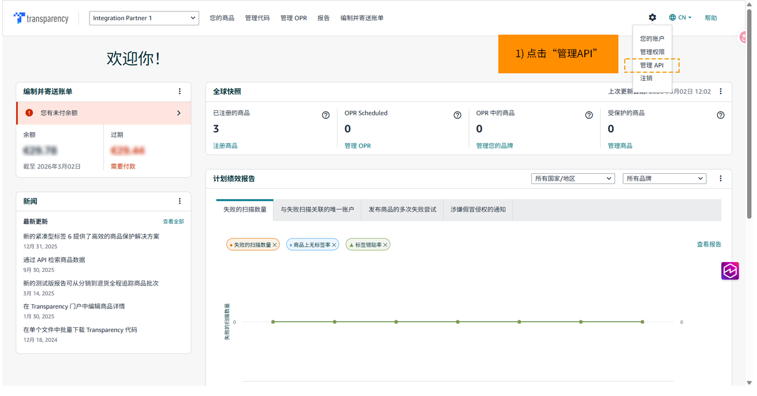Screen dimensions: 757x396
Task: Expand the 所有国家/地区 dropdown
Action: pyautogui.click(x=572, y=178)
